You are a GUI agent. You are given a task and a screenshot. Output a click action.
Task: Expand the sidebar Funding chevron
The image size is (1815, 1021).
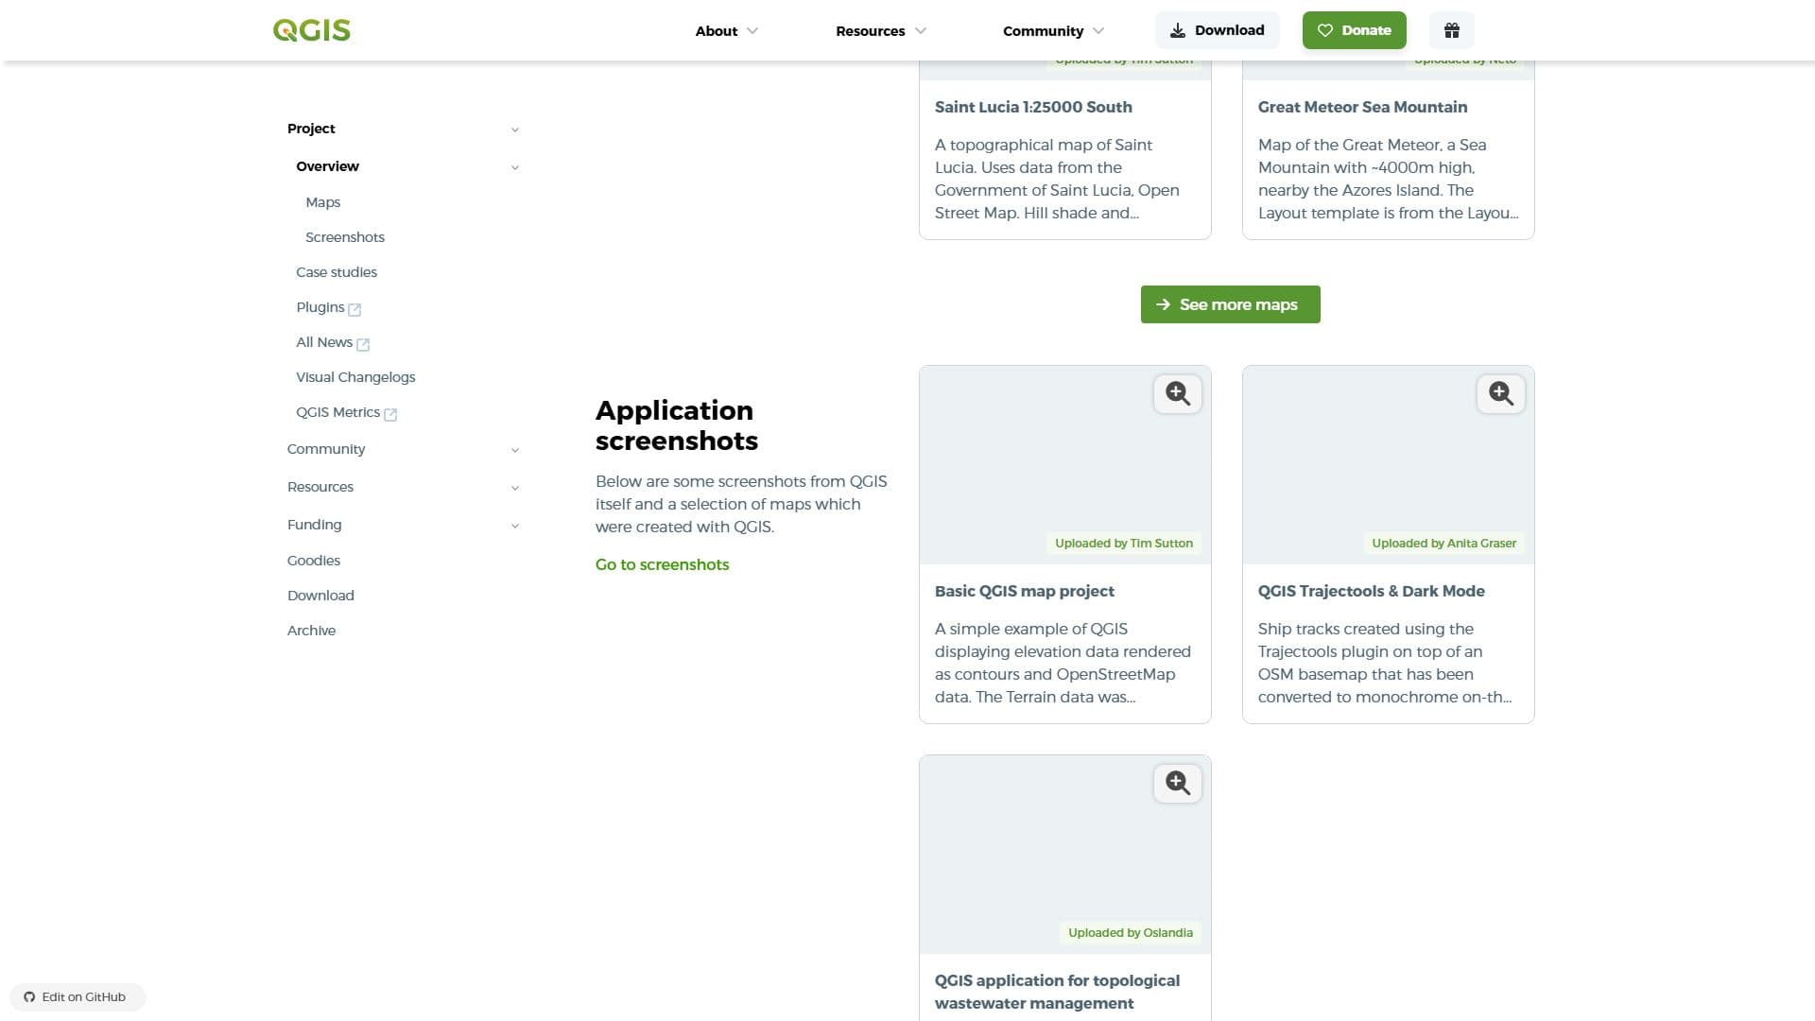(515, 526)
